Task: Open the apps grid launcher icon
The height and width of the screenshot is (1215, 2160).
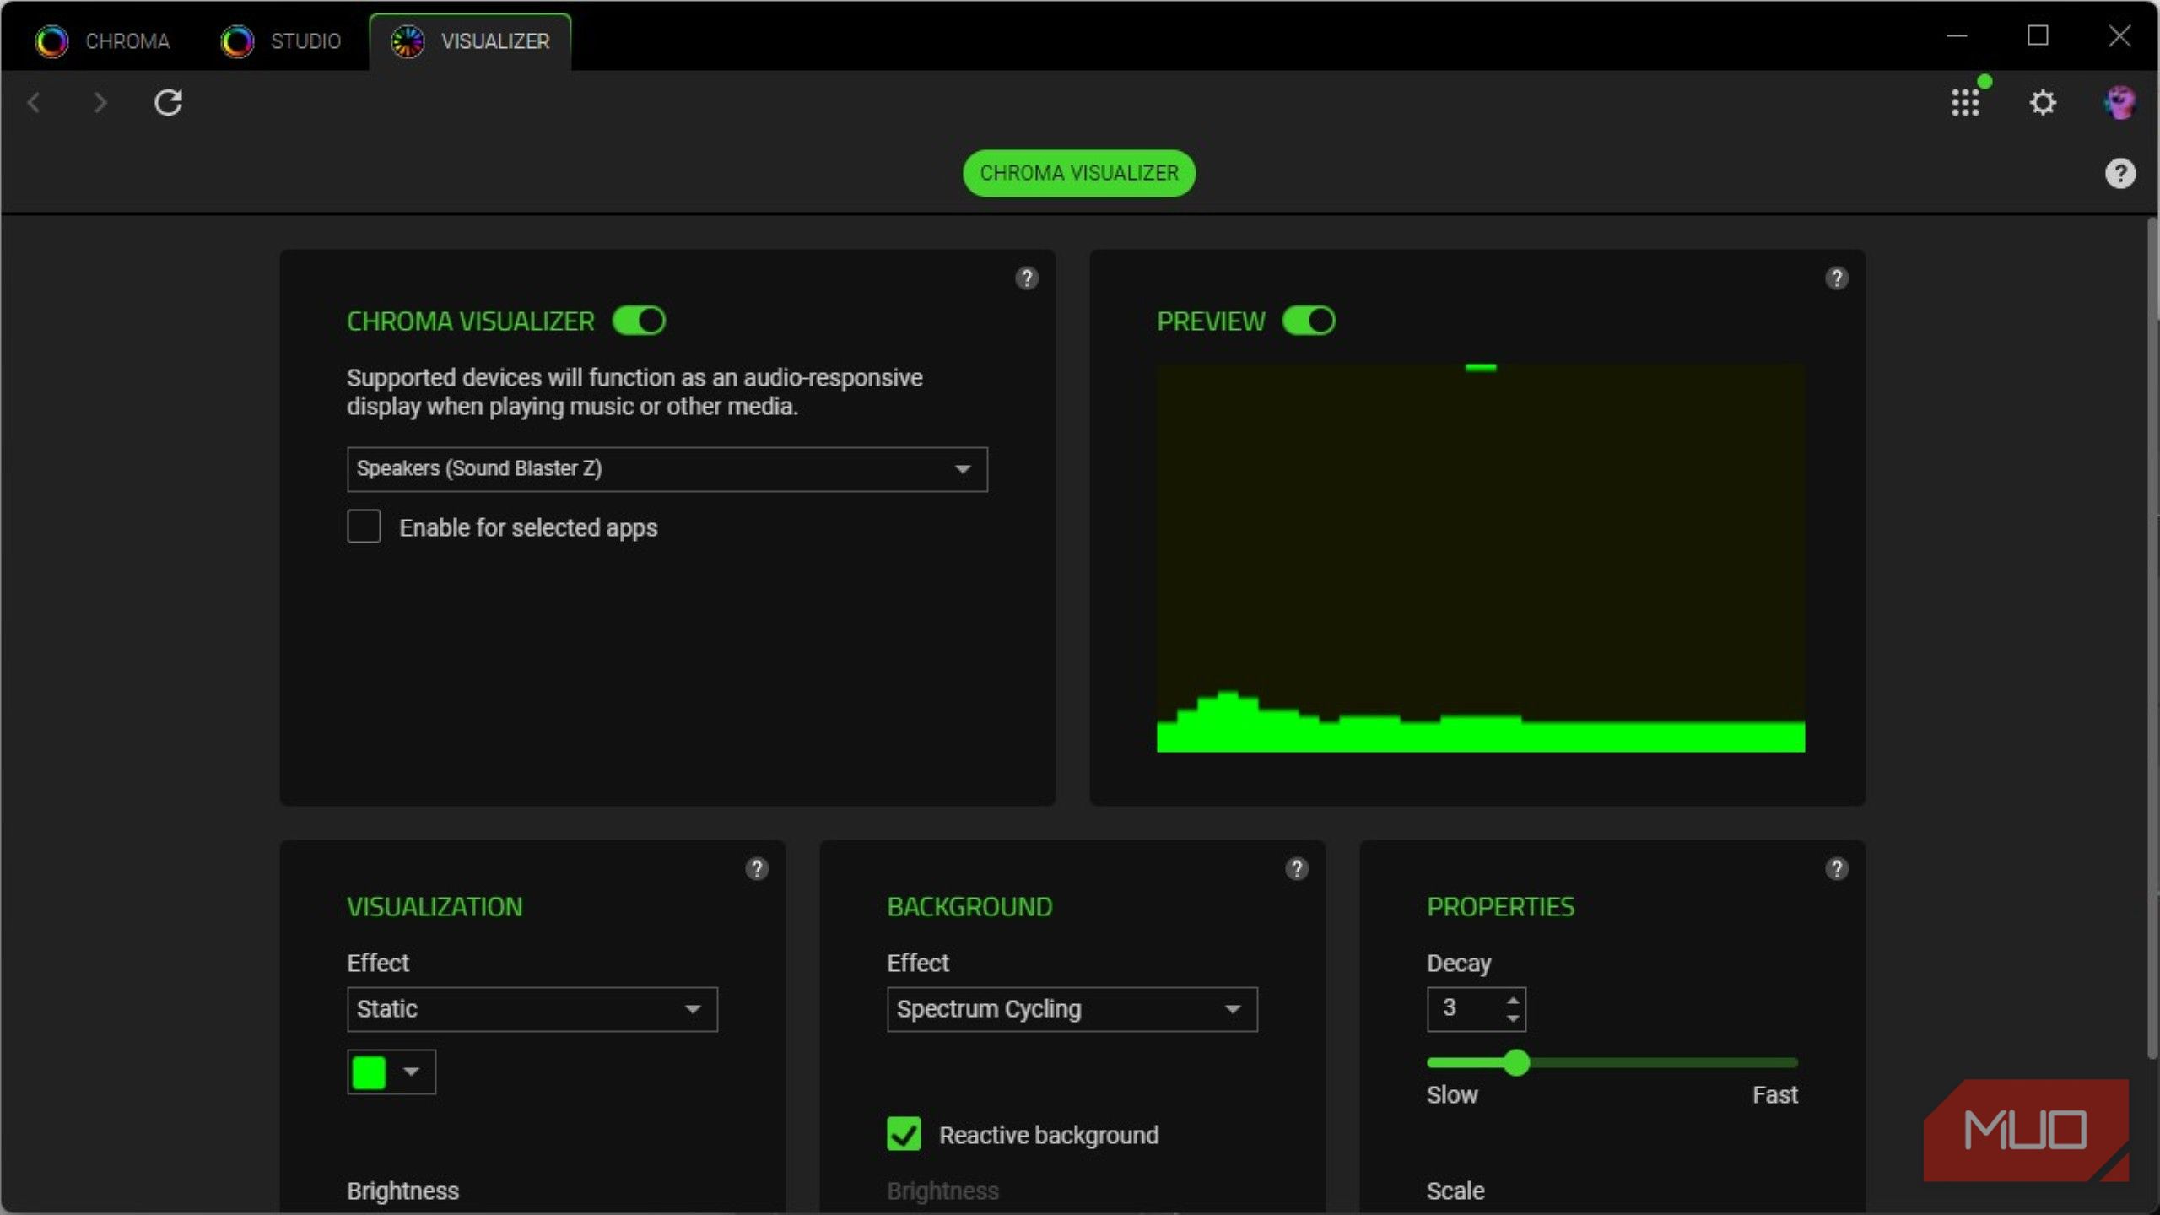Action: click(1965, 103)
